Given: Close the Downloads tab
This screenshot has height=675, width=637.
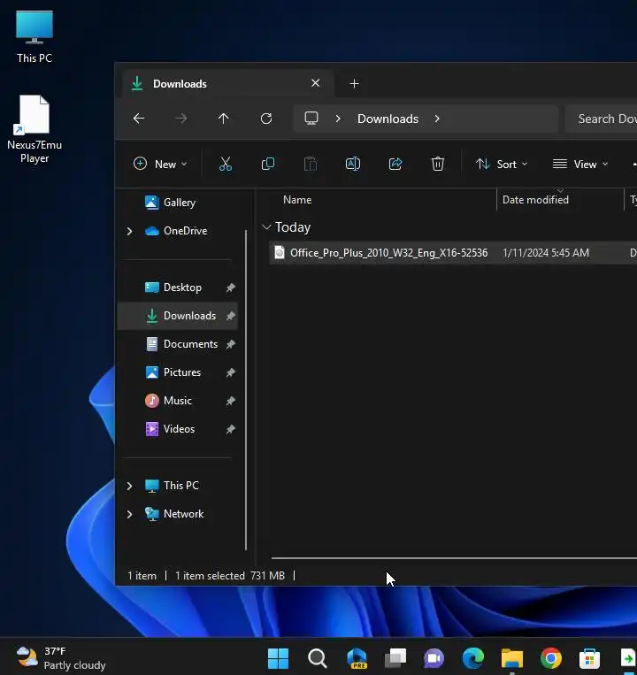Looking at the screenshot, I should [316, 82].
